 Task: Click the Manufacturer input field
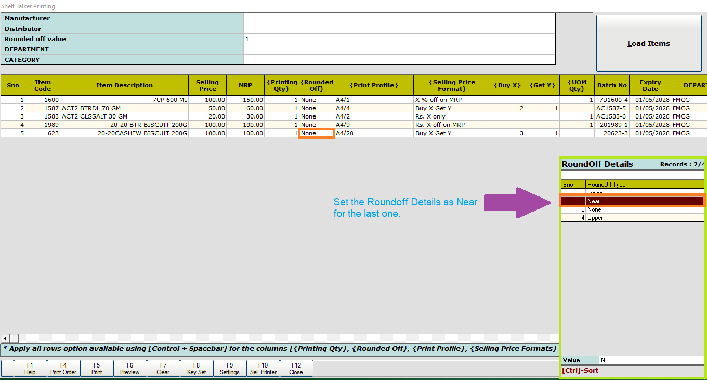pos(399,18)
